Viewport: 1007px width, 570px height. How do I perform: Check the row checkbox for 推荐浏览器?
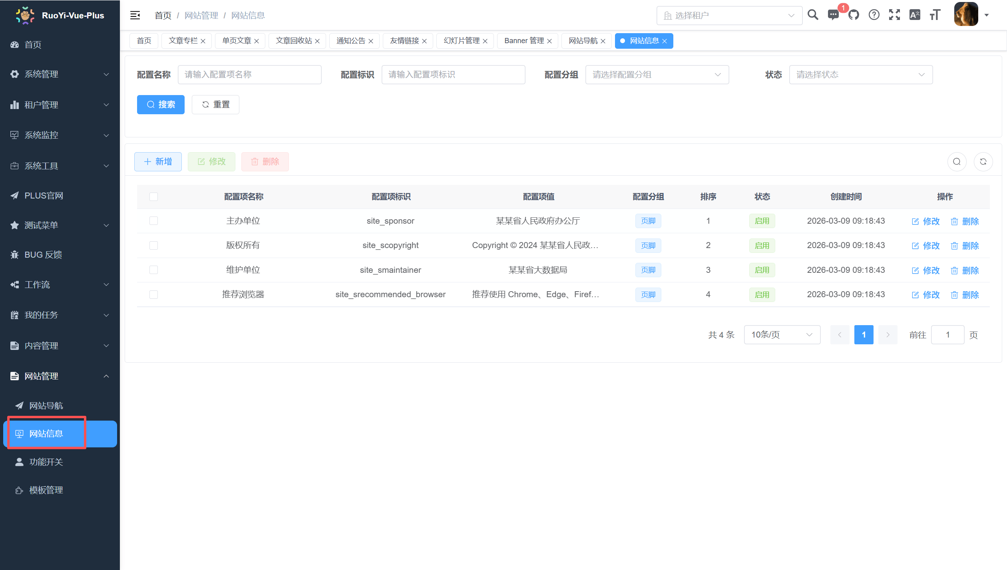coord(153,294)
